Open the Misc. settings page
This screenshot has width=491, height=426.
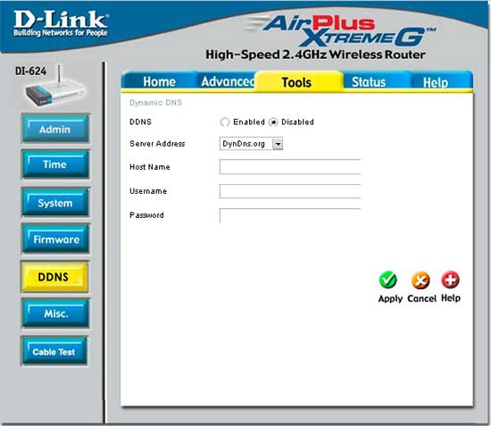[x=55, y=313]
